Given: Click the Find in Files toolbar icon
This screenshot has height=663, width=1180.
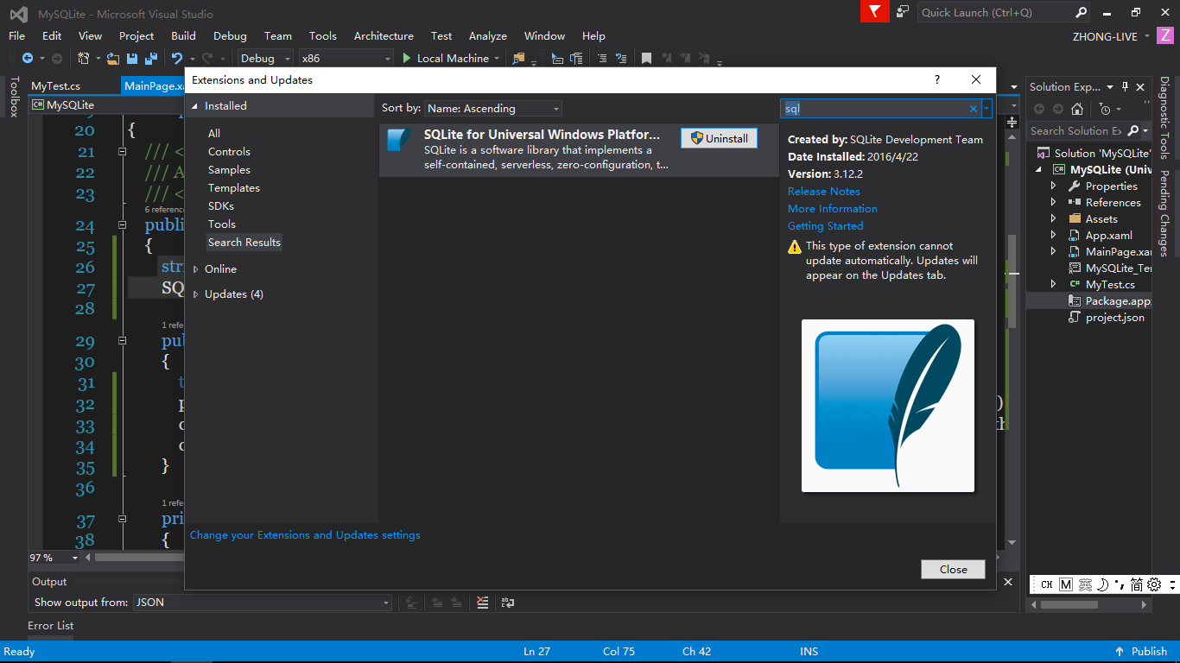Looking at the screenshot, I should 518,58.
